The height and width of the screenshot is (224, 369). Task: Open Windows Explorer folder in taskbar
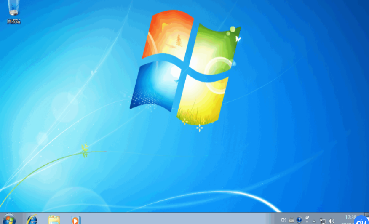(x=54, y=219)
